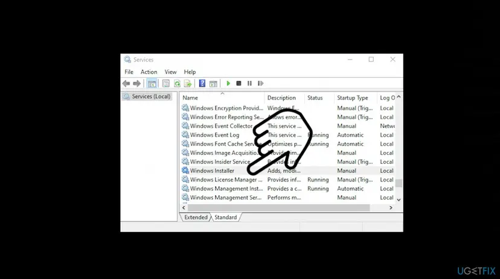The height and width of the screenshot is (279, 500).
Task: Open the Help menu
Action: coord(190,72)
